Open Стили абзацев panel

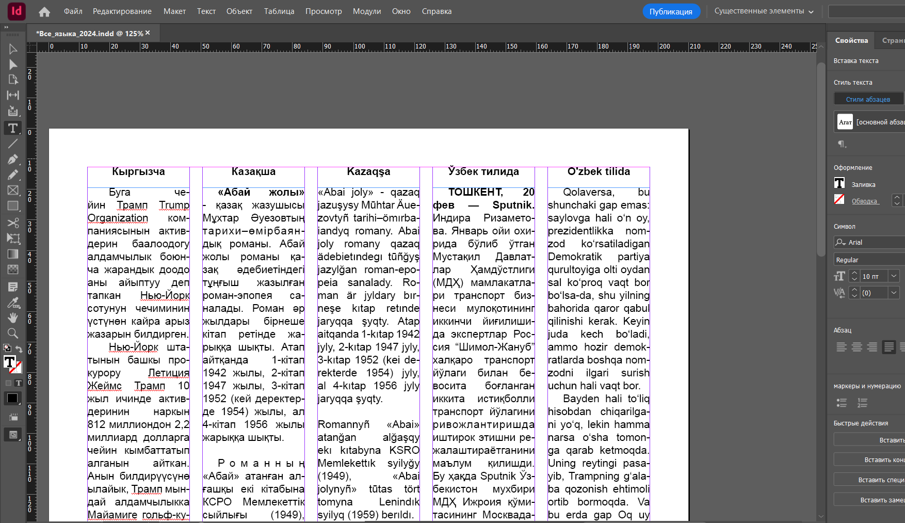[x=868, y=99]
